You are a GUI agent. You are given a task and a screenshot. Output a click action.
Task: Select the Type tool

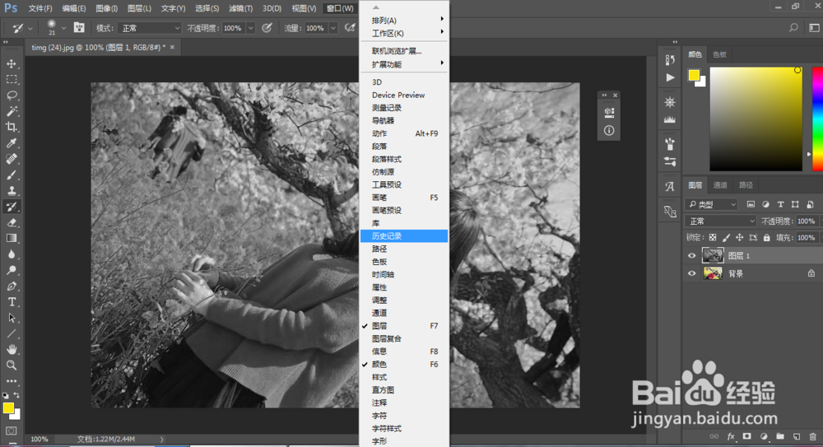tap(12, 302)
